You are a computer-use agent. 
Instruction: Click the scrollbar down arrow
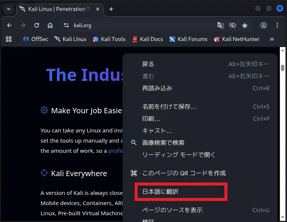click(x=282, y=217)
